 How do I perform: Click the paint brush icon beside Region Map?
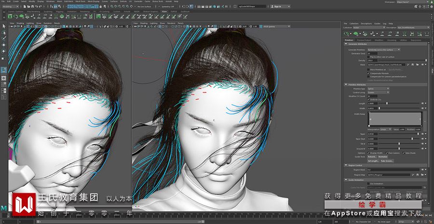point(413,175)
